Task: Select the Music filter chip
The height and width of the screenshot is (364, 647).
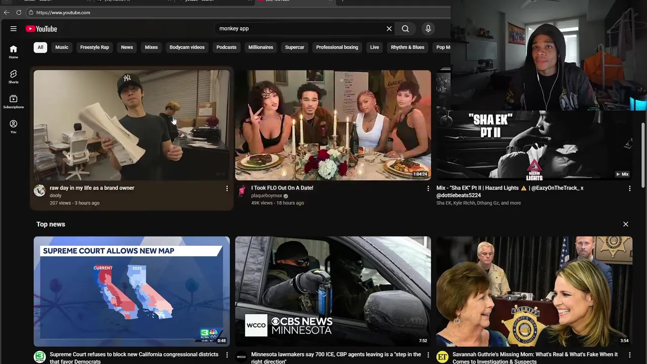Action: coord(62,47)
